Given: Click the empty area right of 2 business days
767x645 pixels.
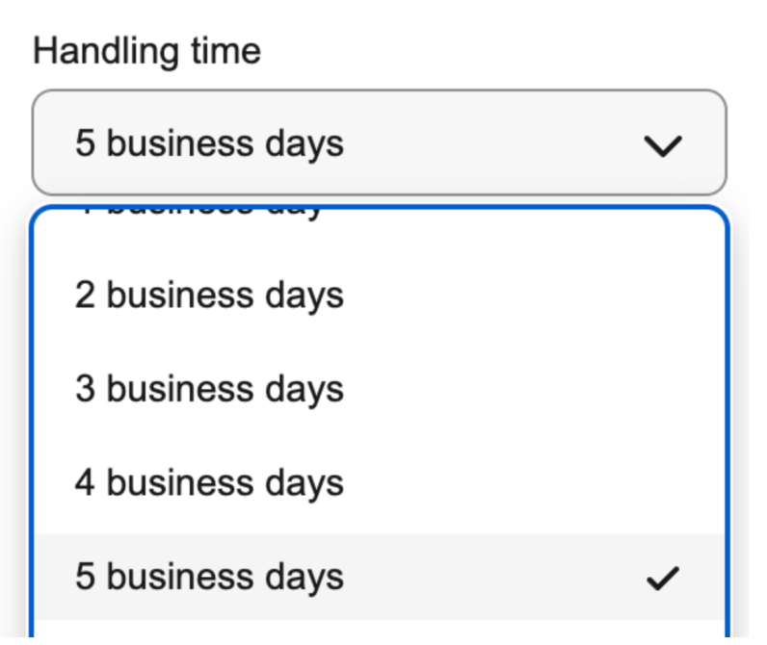Looking at the screenshot, I should (530, 295).
